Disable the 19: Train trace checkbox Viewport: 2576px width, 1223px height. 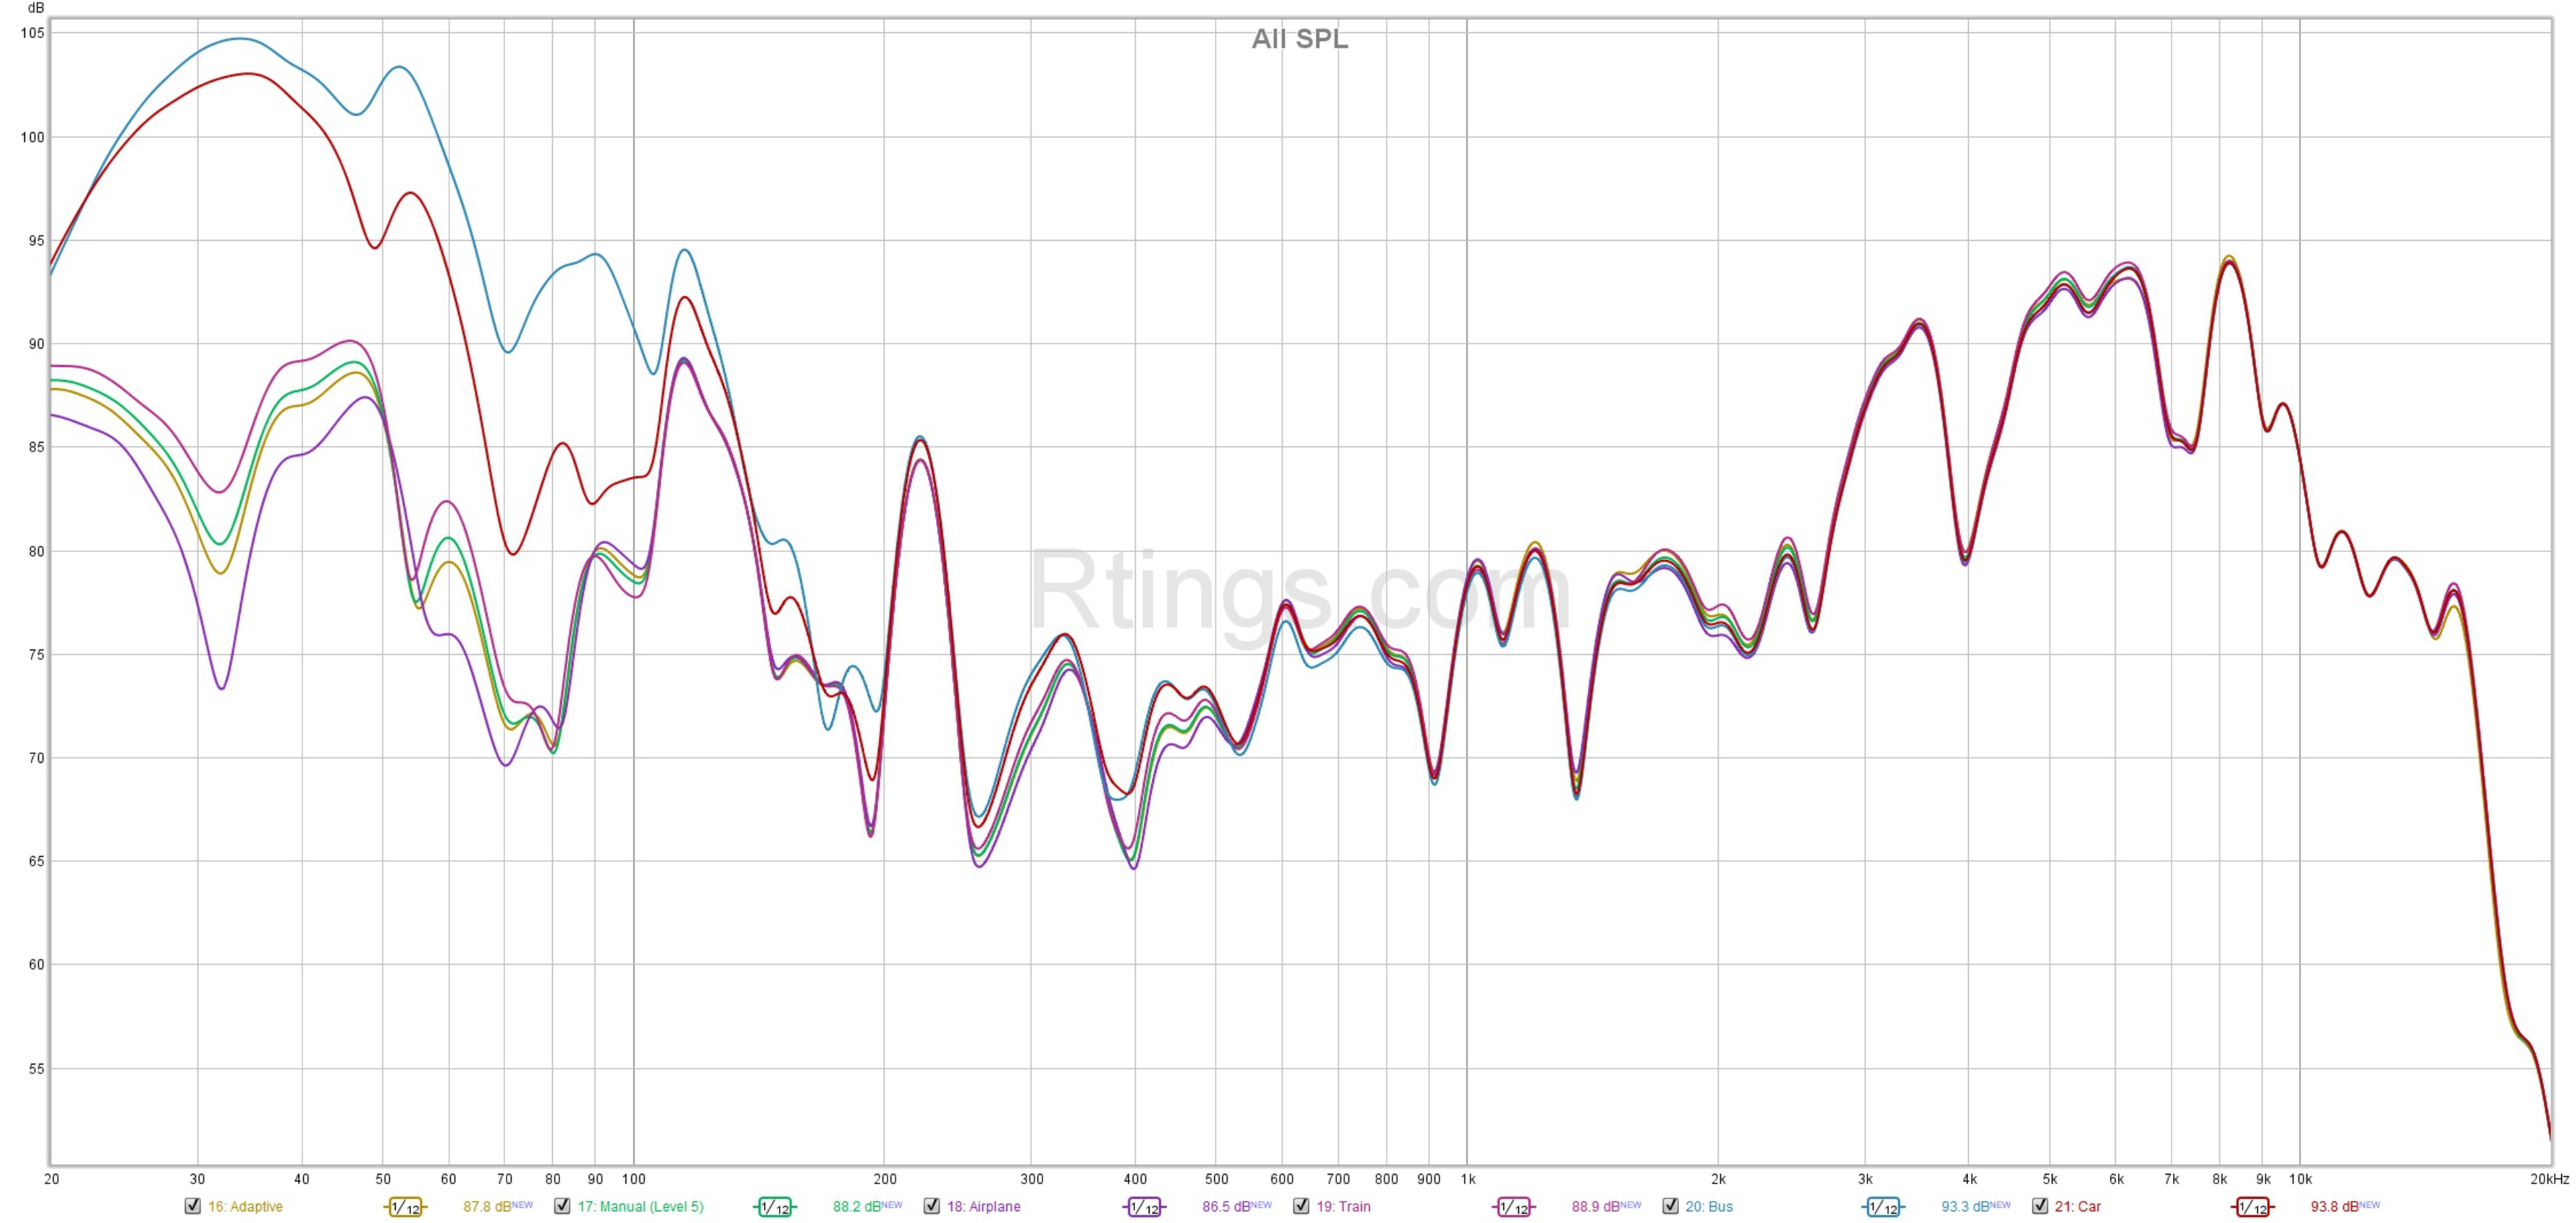coord(1301,1206)
